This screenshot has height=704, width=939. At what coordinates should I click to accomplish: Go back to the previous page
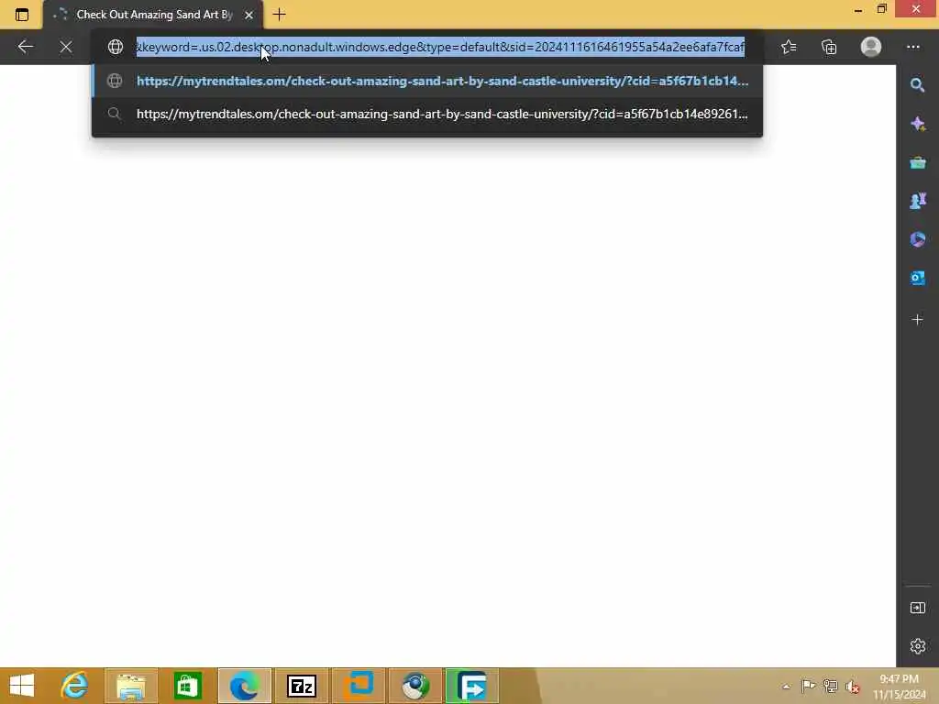[25, 47]
